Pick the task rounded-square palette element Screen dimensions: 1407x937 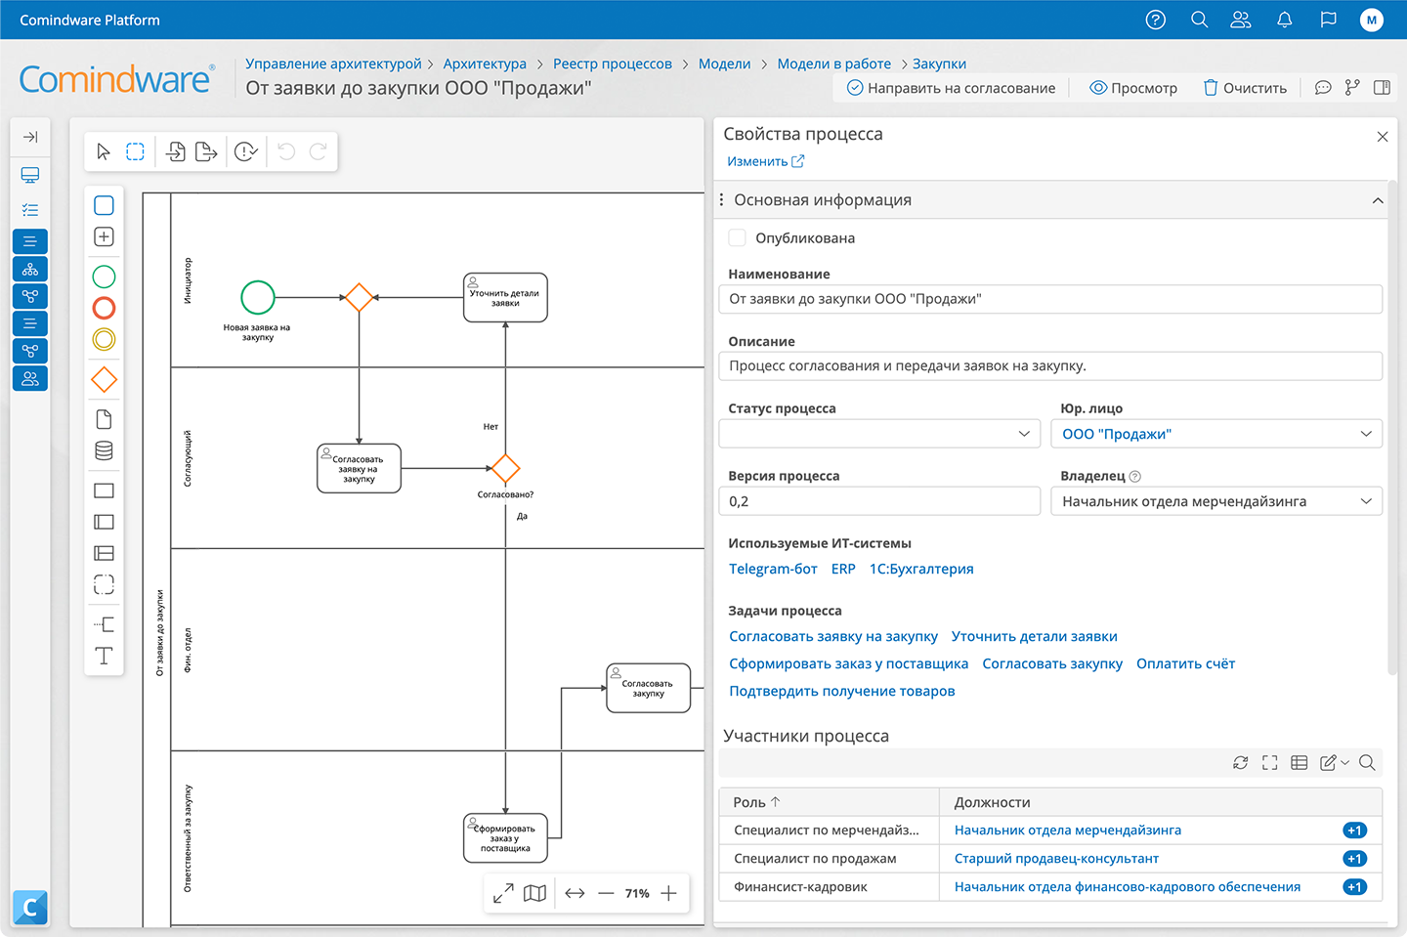[104, 205]
